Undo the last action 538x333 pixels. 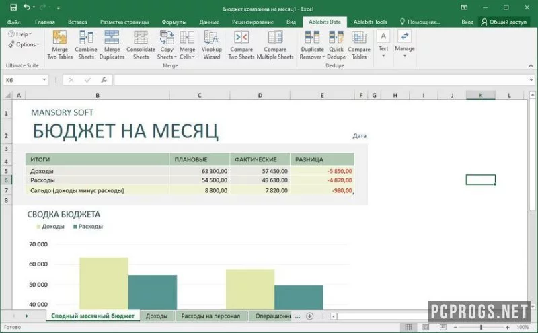click(27, 7)
